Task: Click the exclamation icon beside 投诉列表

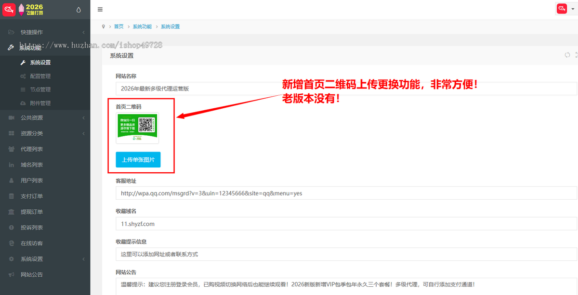Action: [x=11, y=228]
